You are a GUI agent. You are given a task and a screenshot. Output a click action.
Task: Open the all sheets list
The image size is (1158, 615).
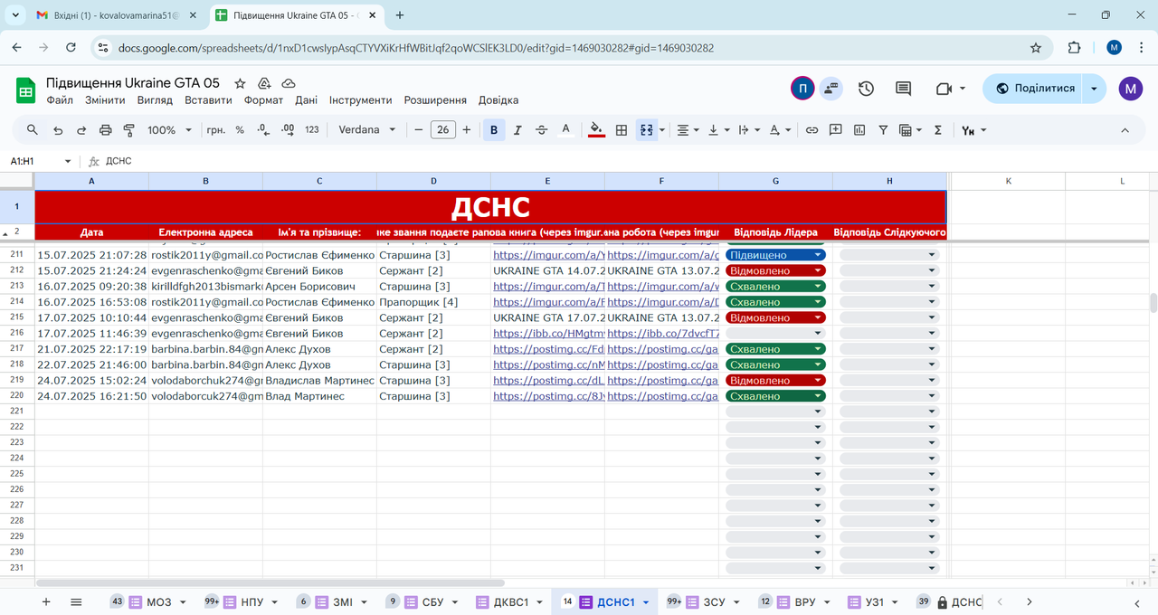point(76,601)
